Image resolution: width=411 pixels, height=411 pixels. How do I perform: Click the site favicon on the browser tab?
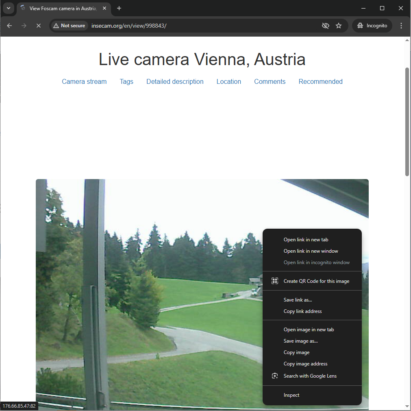[x=24, y=8]
